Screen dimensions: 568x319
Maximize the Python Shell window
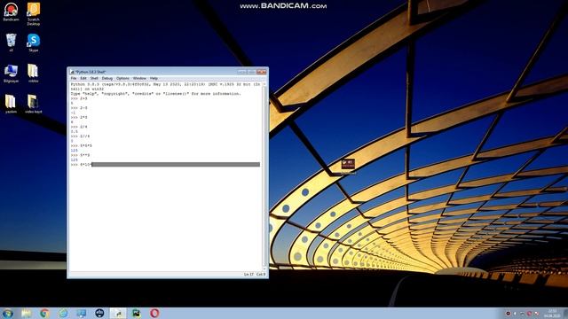click(x=251, y=72)
